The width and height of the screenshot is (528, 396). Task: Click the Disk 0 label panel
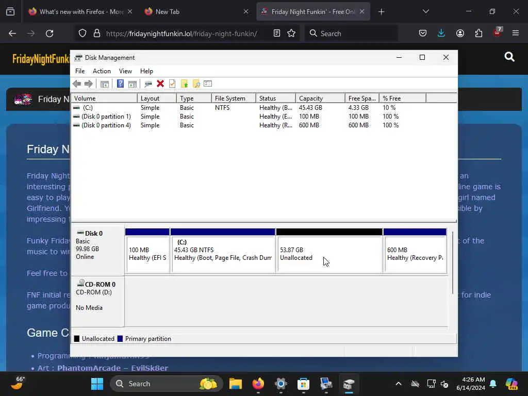pyautogui.click(x=97, y=251)
